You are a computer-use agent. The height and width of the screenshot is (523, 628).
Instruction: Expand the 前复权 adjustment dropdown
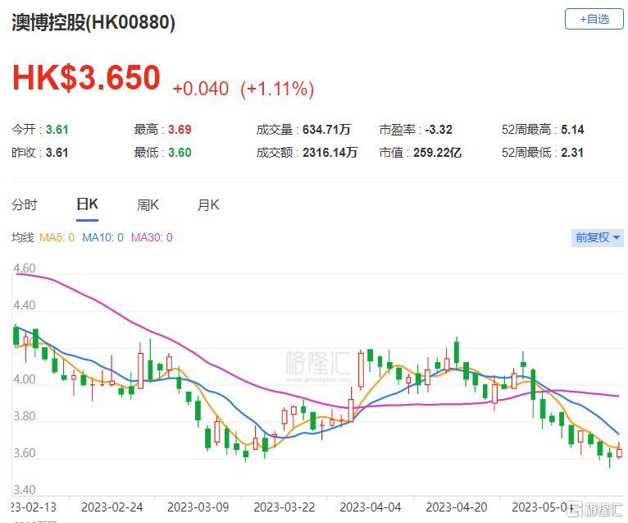598,237
